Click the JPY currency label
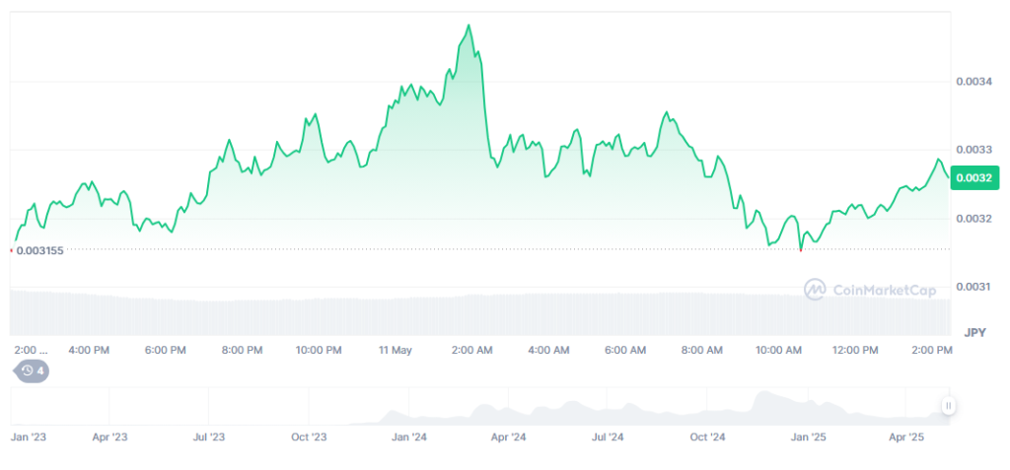 974,332
